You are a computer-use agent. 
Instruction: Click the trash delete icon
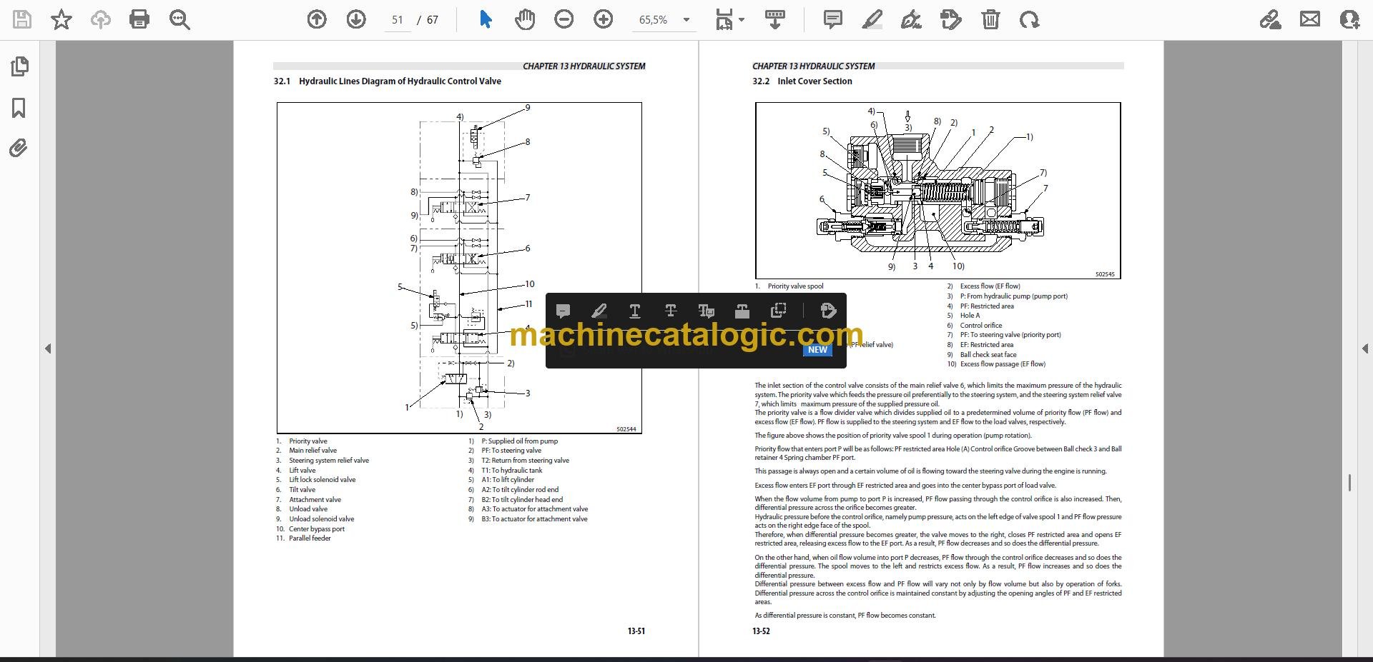point(990,20)
